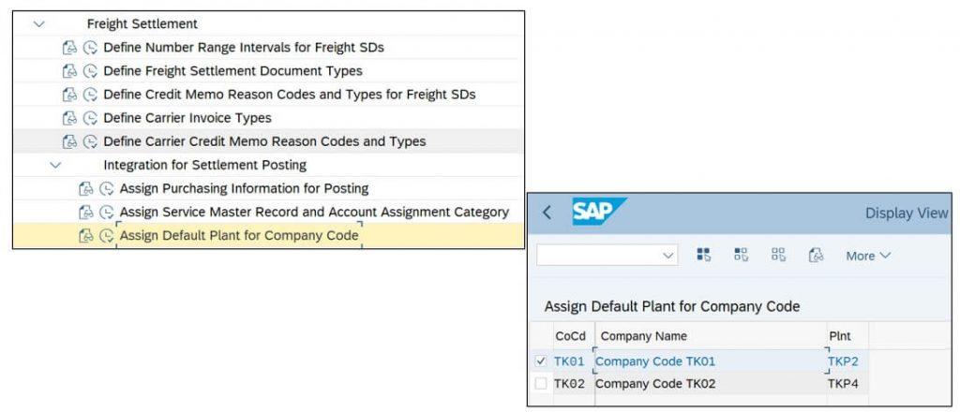
Task: Open the More menu
Action: pyautogui.click(x=867, y=257)
